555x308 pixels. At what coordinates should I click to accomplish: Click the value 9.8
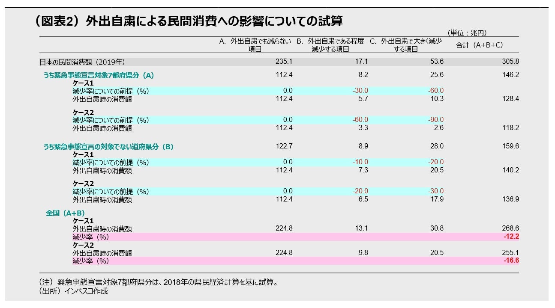363,253
